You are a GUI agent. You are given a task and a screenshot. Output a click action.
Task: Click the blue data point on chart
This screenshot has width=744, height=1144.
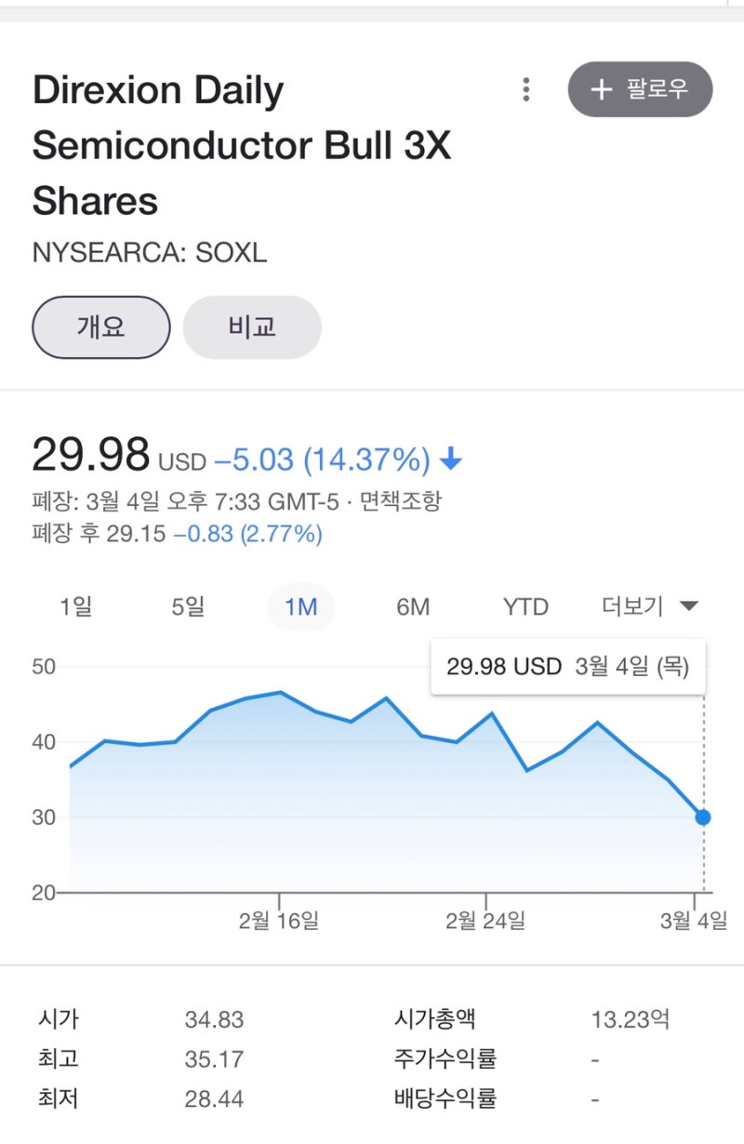coord(703,818)
